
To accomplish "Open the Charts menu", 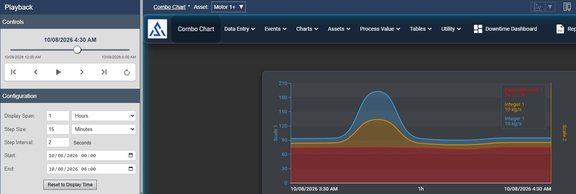I will click(x=307, y=29).
